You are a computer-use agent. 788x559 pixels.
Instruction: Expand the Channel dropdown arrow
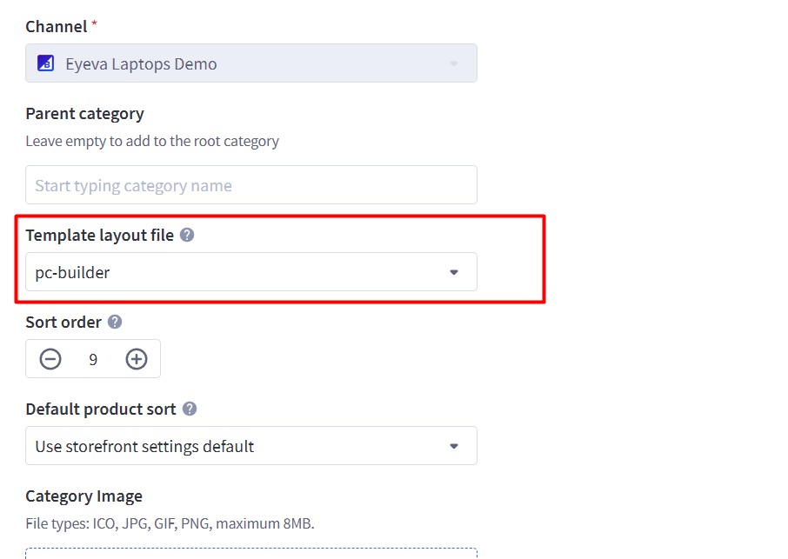[x=454, y=63]
